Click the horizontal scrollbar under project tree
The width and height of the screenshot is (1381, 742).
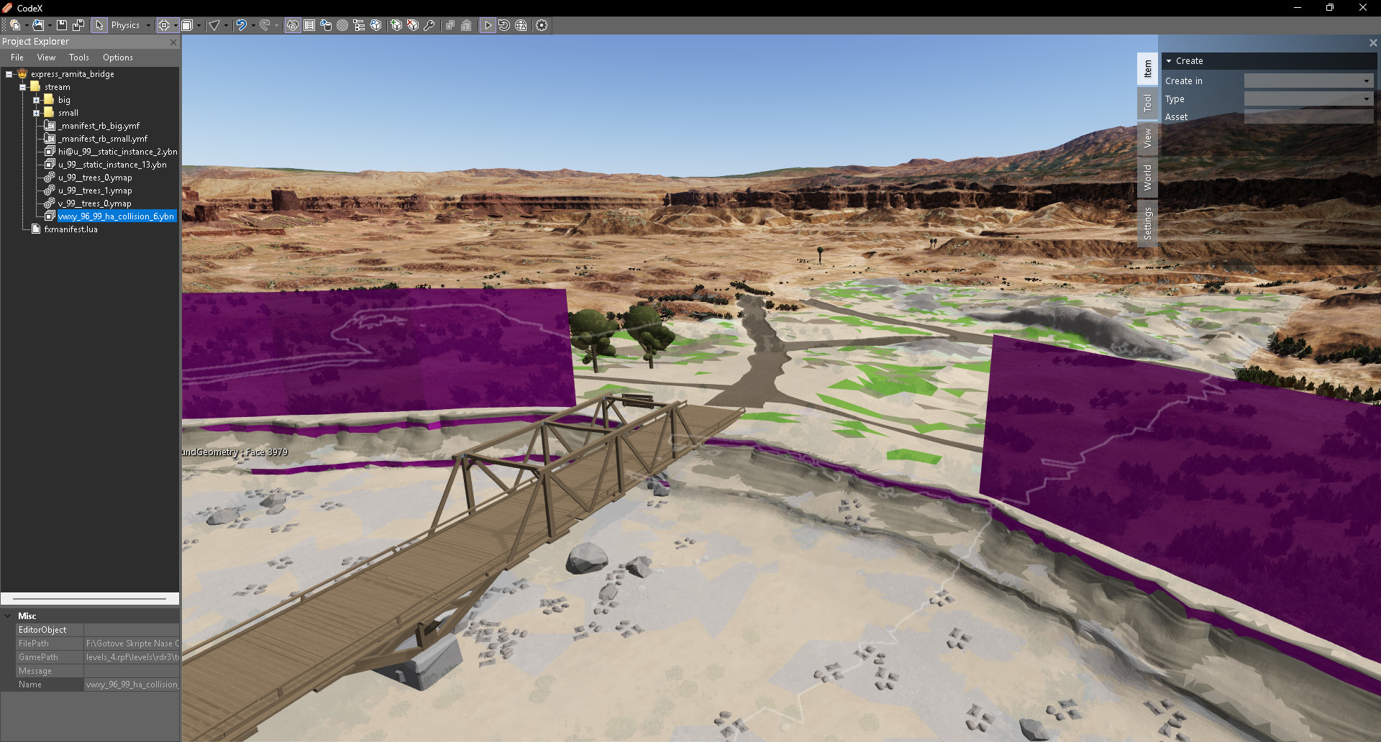(90, 598)
